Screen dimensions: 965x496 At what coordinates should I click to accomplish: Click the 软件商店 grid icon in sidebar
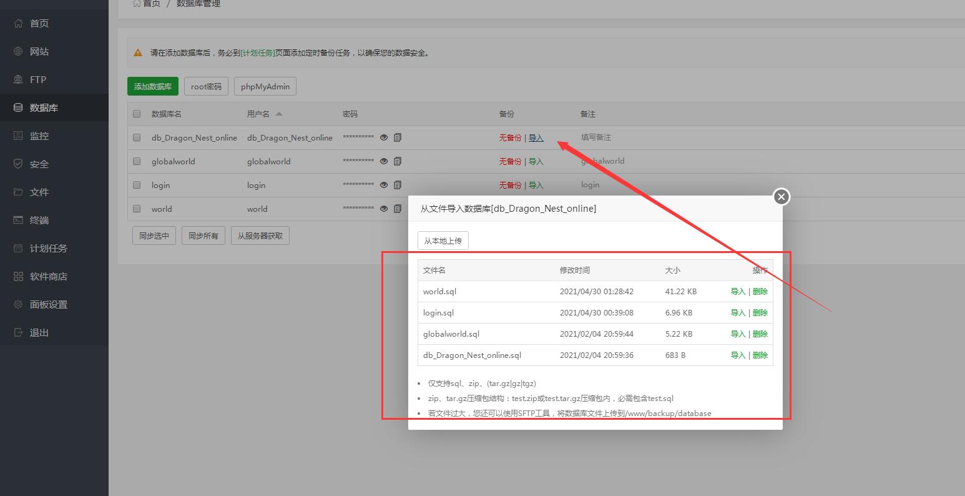click(x=18, y=276)
